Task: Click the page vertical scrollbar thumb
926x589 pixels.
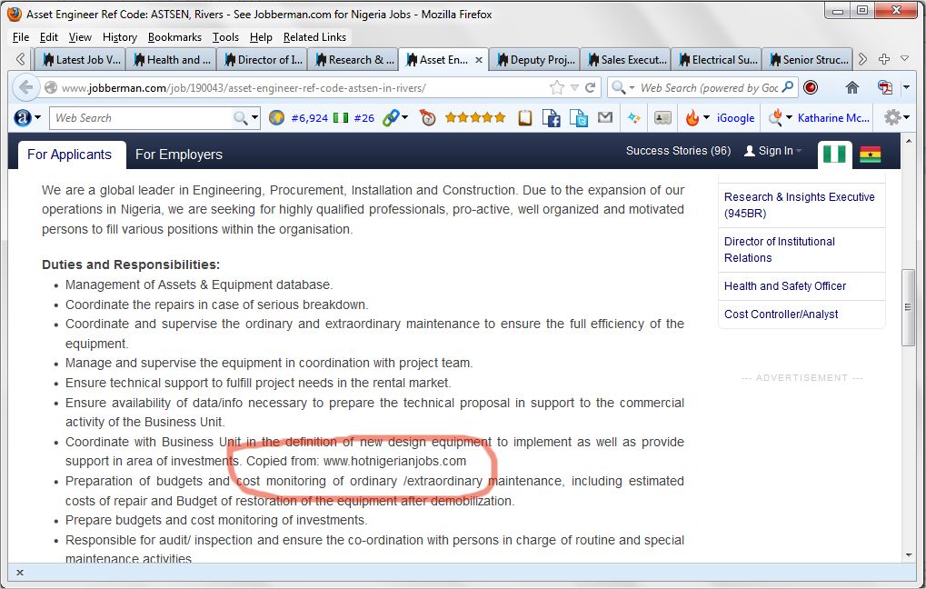Action: click(x=908, y=307)
